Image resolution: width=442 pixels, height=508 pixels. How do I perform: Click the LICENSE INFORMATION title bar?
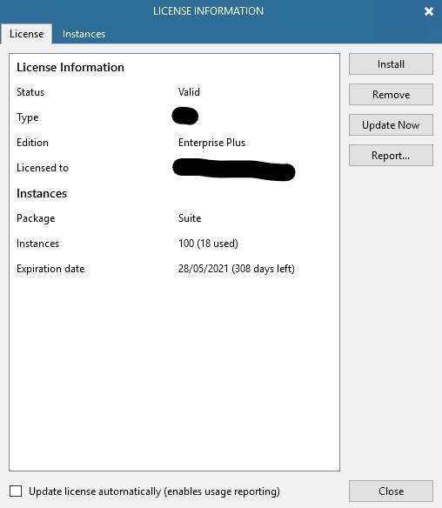[x=208, y=11]
